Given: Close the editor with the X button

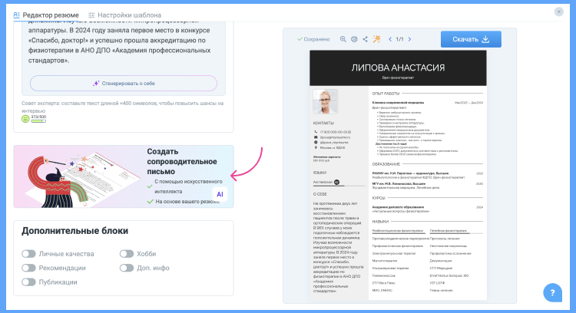Looking at the screenshot, I should tap(559, 12).
